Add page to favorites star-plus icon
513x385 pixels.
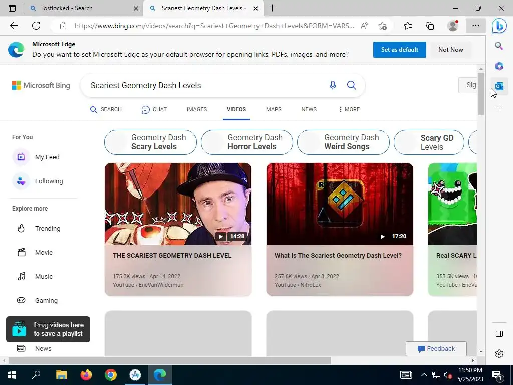coord(382,26)
